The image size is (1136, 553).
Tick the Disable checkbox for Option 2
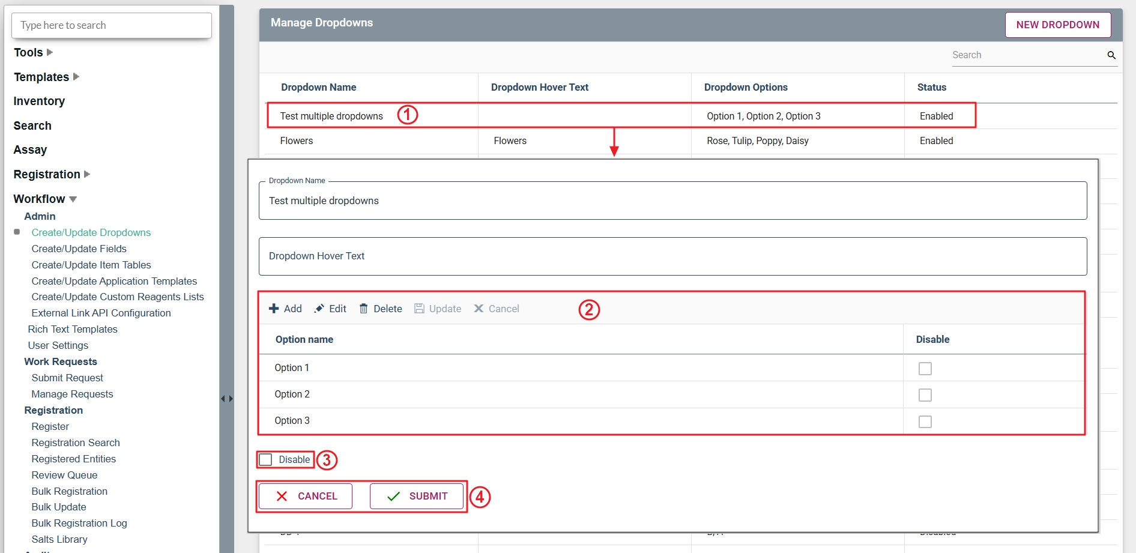click(925, 395)
